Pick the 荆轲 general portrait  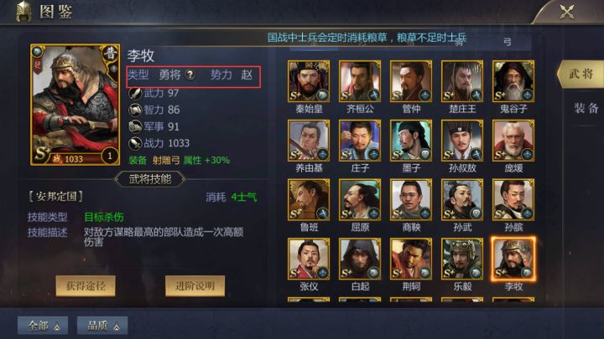[411, 259]
